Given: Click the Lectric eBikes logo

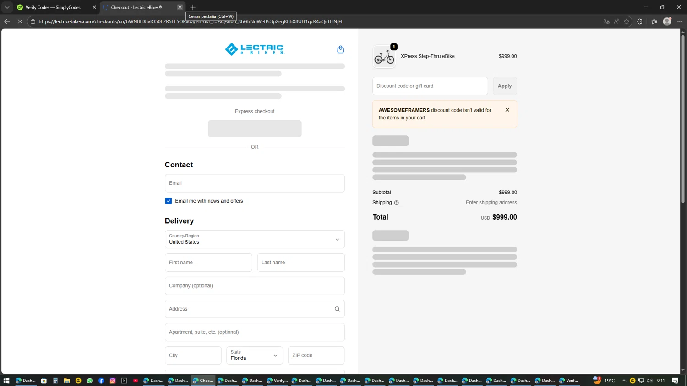Looking at the screenshot, I should click(x=255, y=49).
